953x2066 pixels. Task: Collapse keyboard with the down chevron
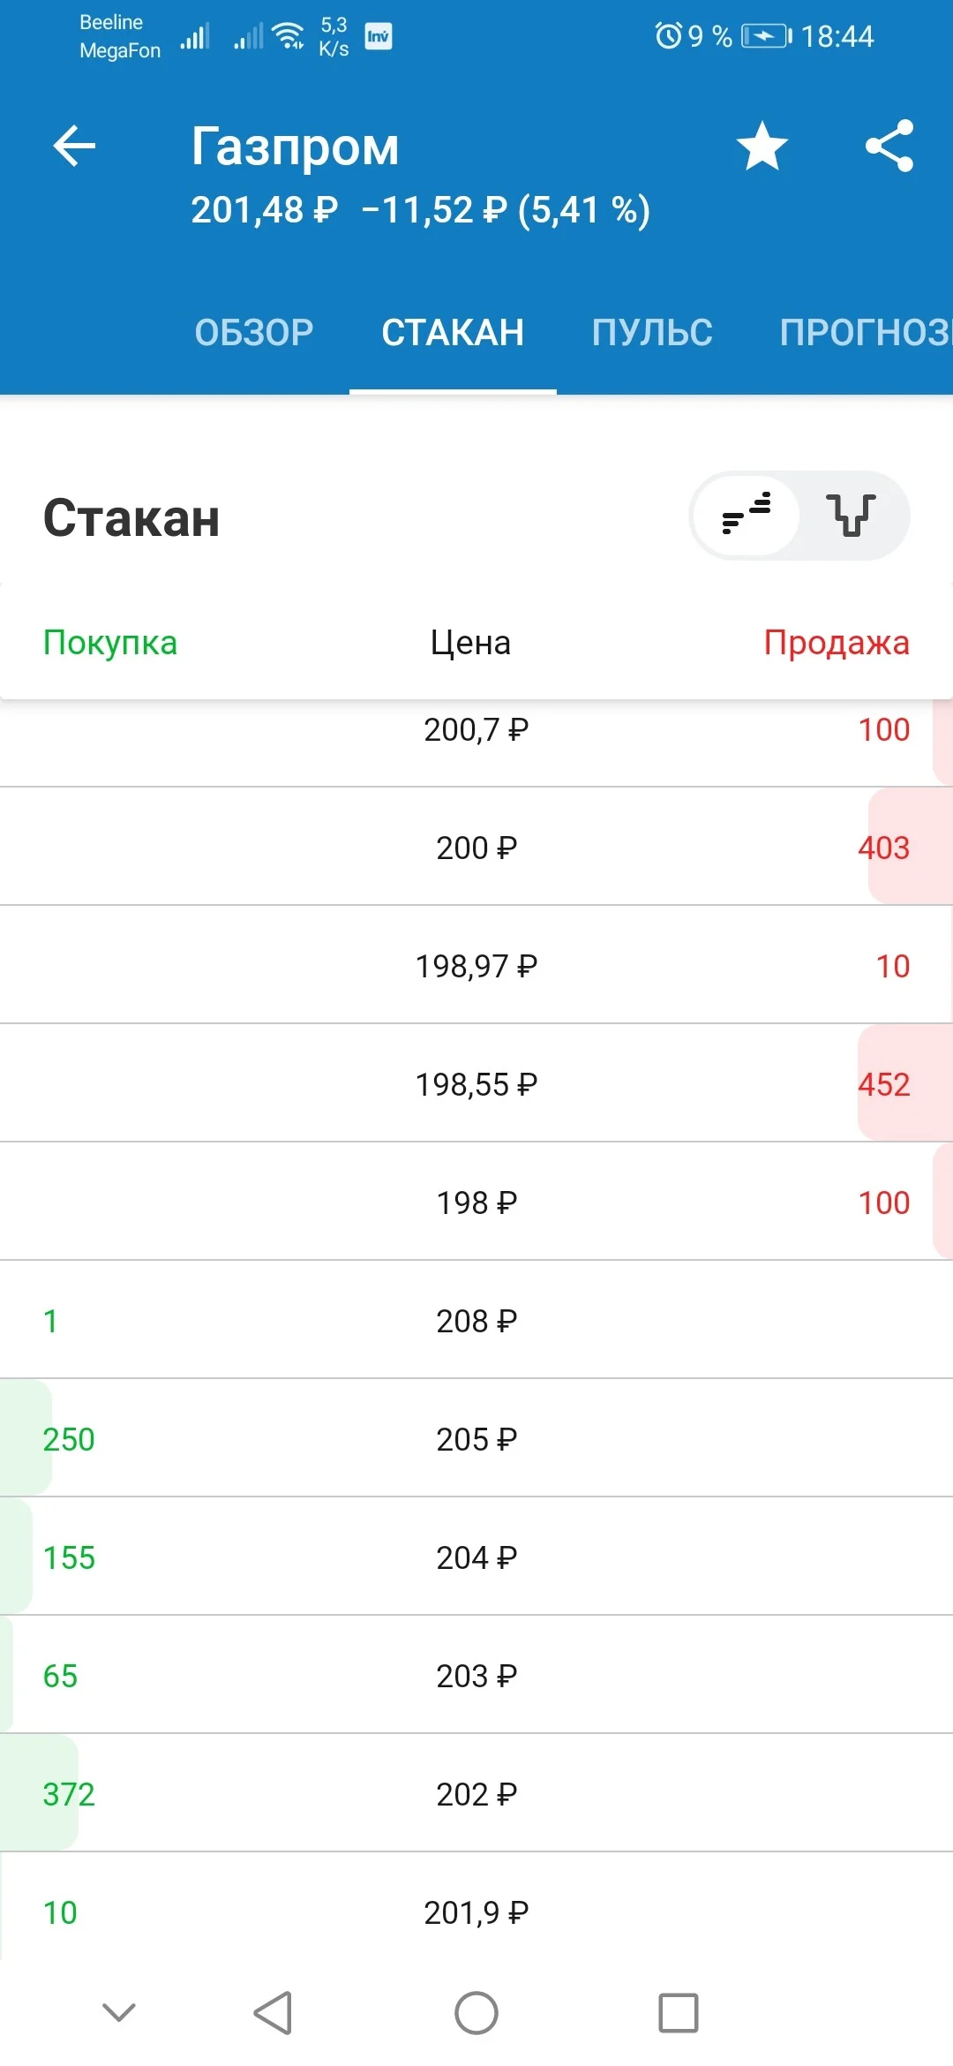coord(119,2012)
